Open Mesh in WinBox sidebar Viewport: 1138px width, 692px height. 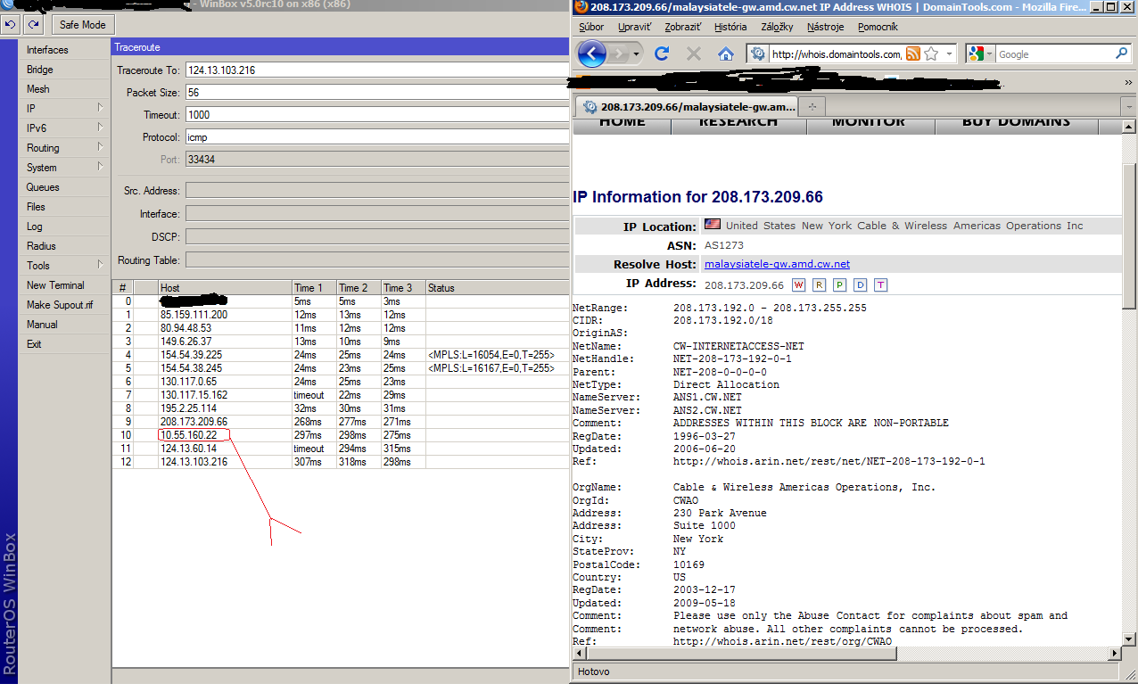coord(63,89)
